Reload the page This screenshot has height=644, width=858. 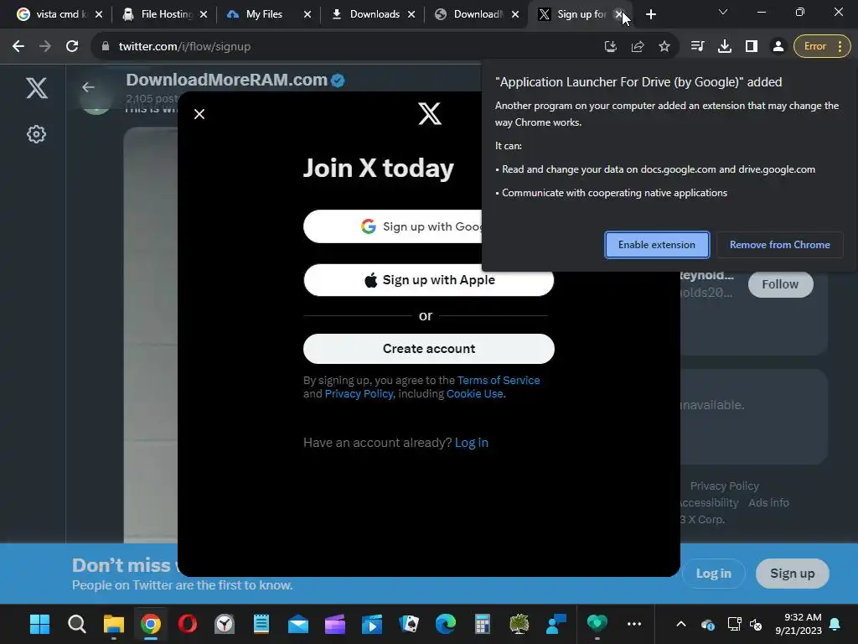72,47
